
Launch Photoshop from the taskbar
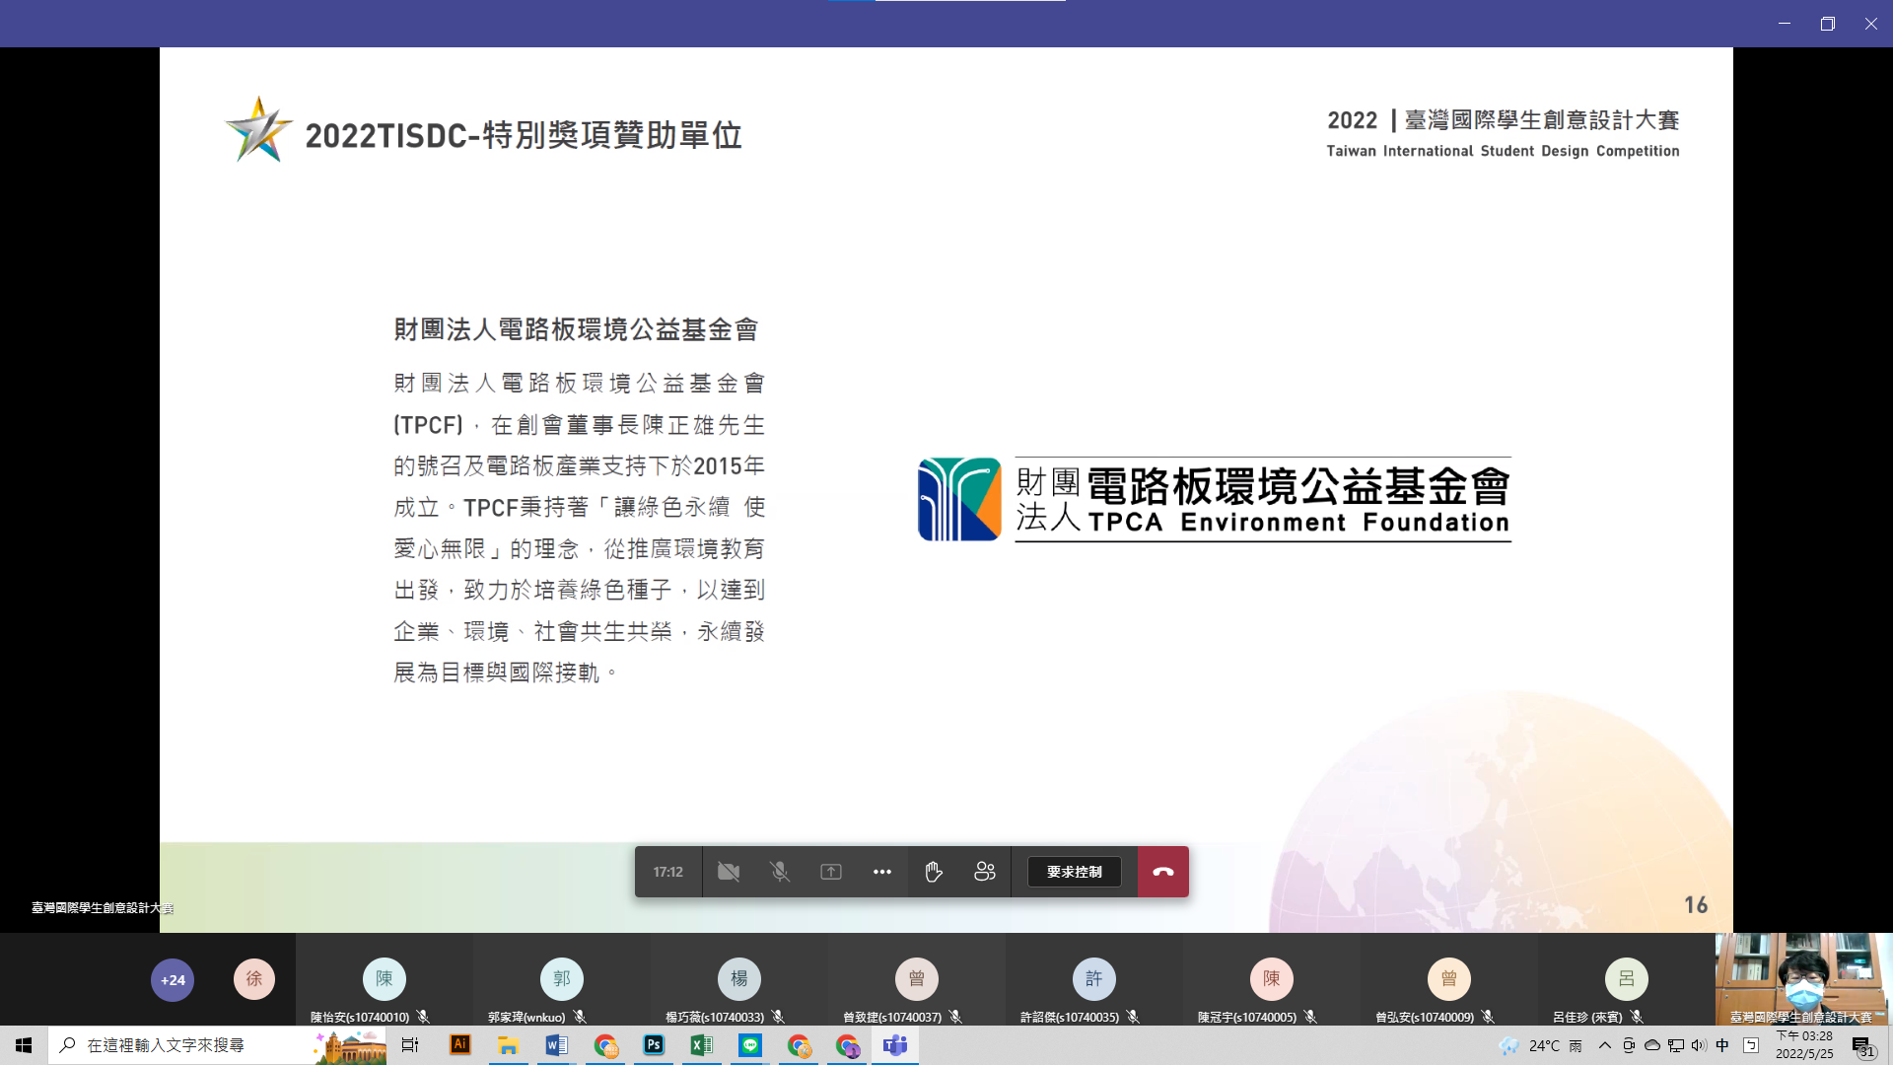(x=654, y=1046)
